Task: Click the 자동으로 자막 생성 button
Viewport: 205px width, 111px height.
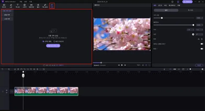Action: coord(53,45)
